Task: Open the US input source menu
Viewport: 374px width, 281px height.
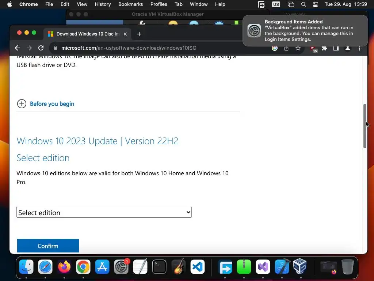Action: (x=276, y=4)
